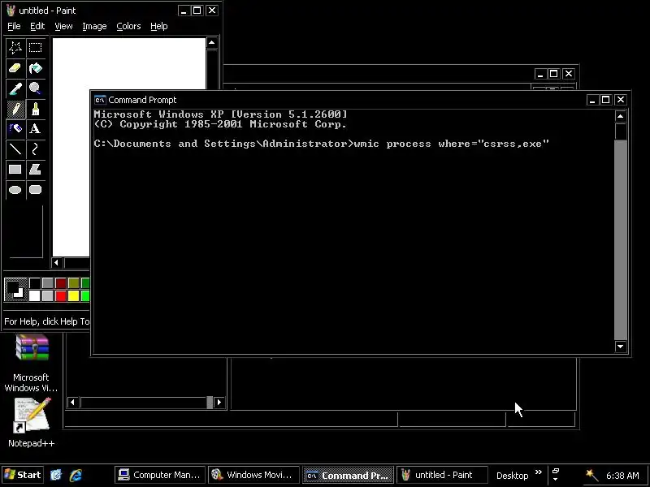The image size is (650, 487).
Task: Select the dark gray swatch in Paint palette
Action: 48,282
